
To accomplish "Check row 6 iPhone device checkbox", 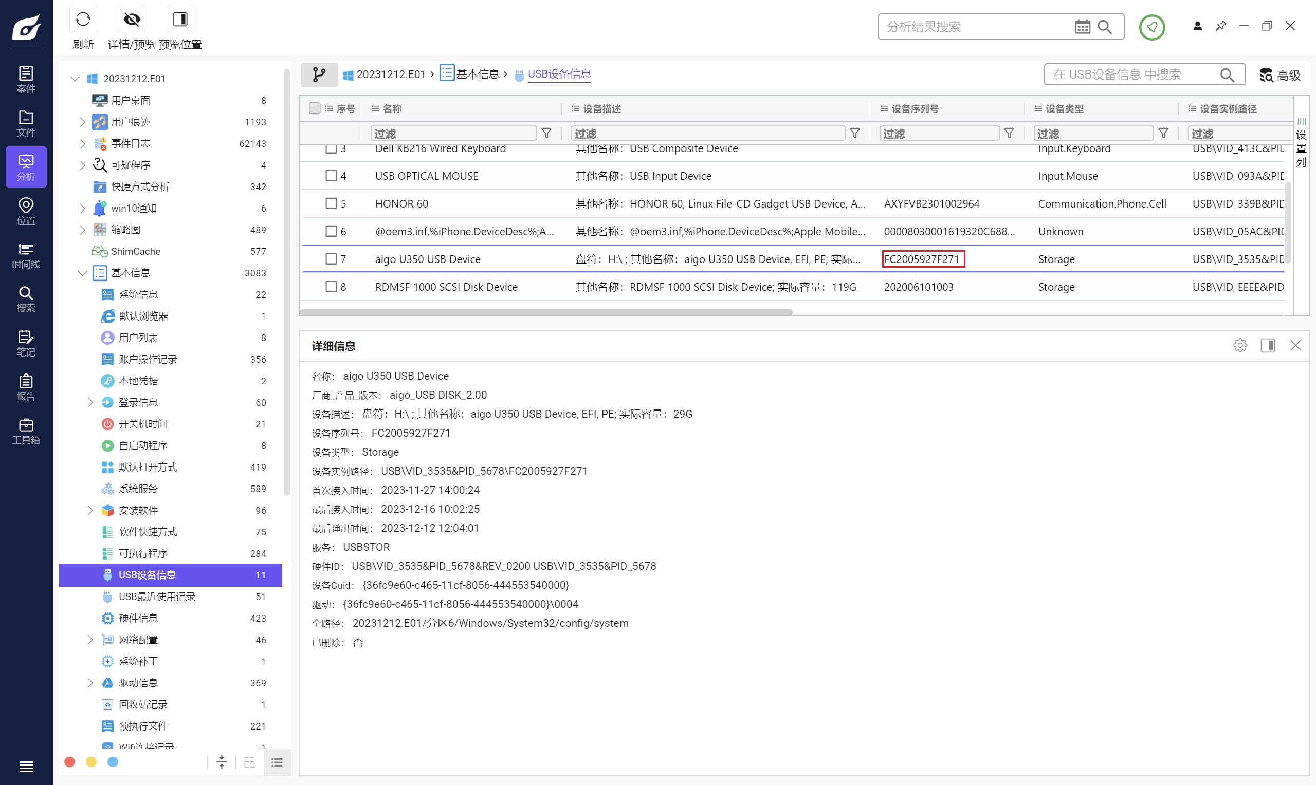I will (x=331, y=231).
